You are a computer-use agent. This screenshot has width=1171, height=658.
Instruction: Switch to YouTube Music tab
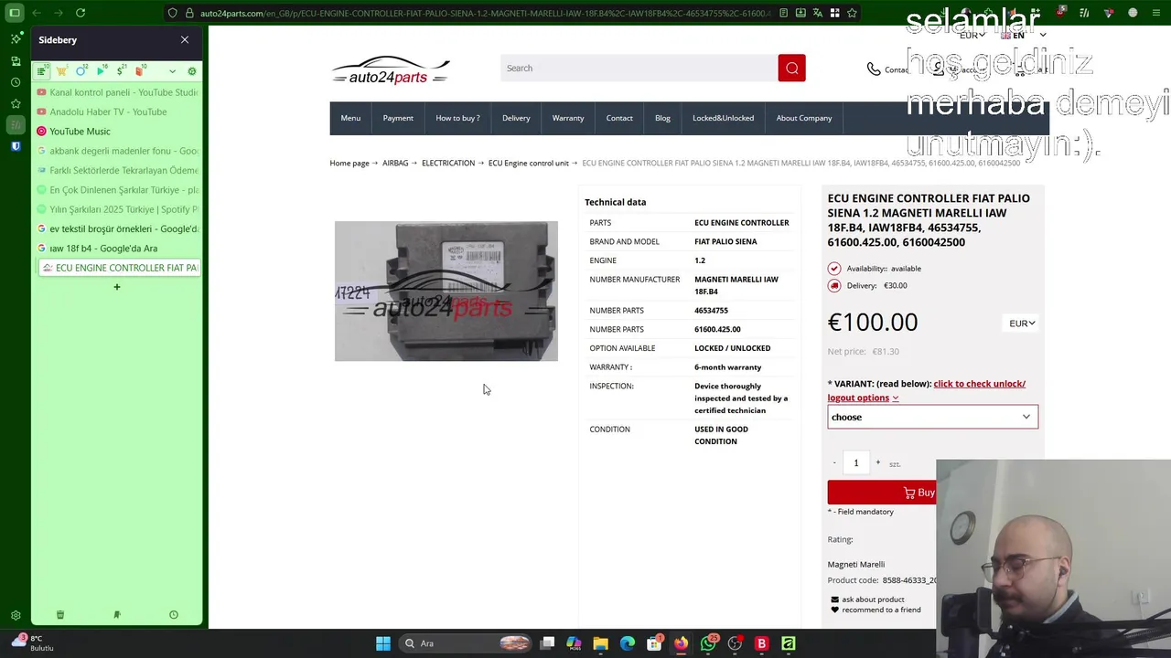[117, 132]
